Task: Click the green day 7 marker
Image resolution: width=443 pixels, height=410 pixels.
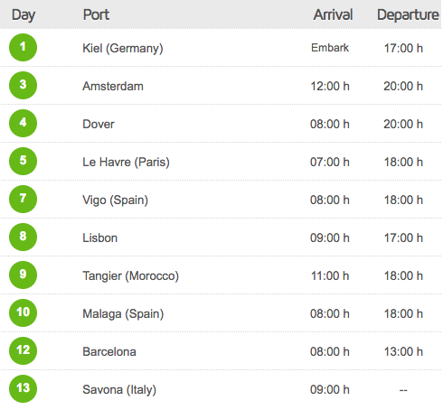Action: (x=23, y=200)
